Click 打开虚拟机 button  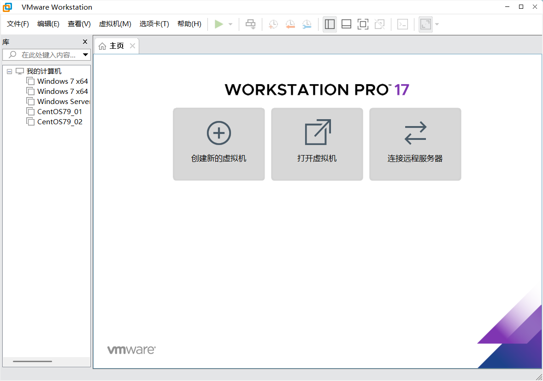(317, 144)
